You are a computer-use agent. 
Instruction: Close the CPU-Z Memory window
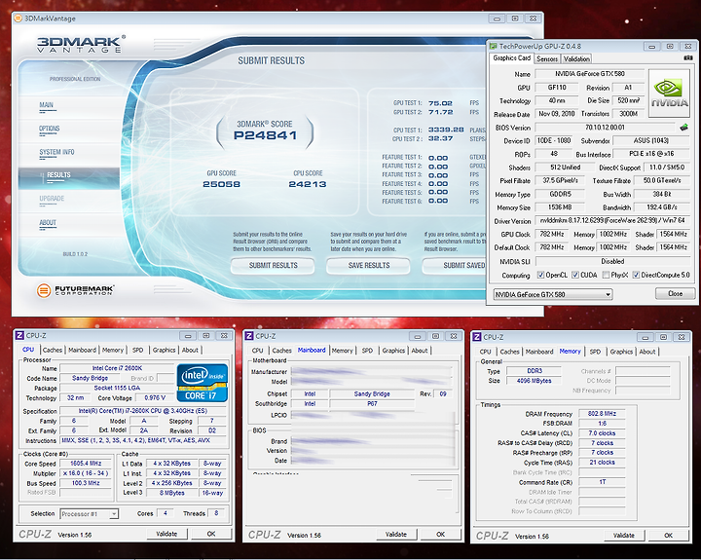(x=682, y=337)
